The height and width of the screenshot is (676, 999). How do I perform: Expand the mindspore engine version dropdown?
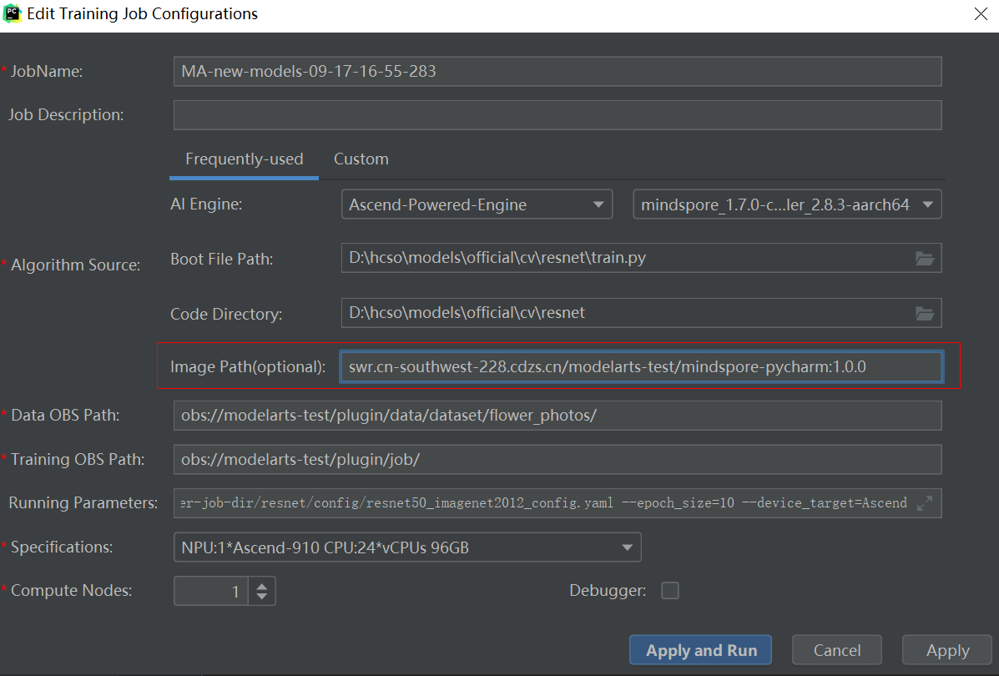[787, 204]
